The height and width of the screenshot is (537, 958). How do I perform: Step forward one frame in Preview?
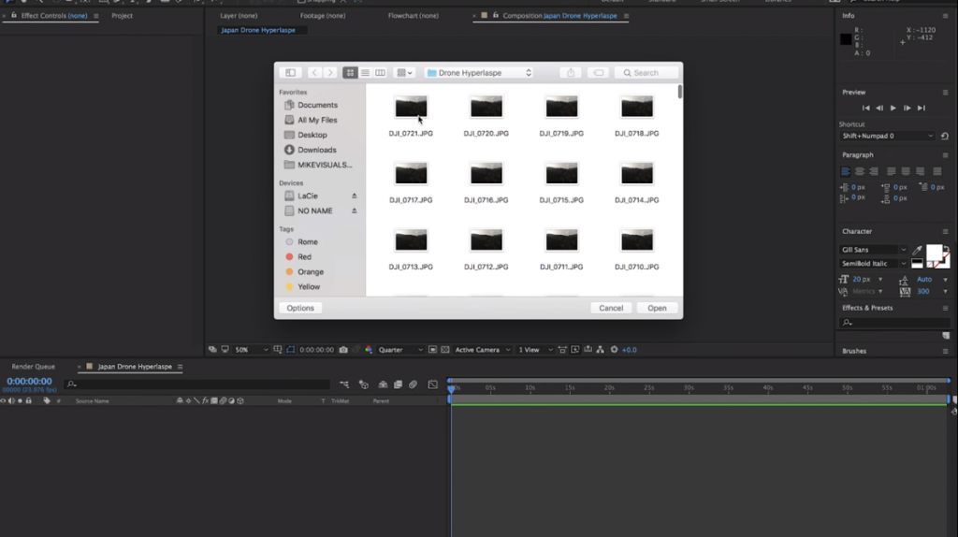(x=907, y=109)
